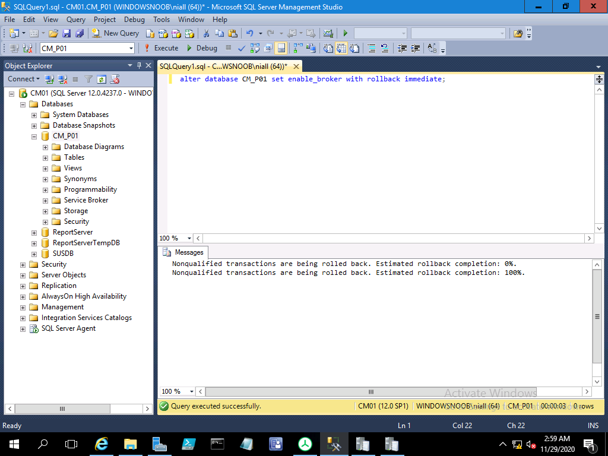Open the Messages pane zoom dropdown
608x456 pixels.
[191, 392]
